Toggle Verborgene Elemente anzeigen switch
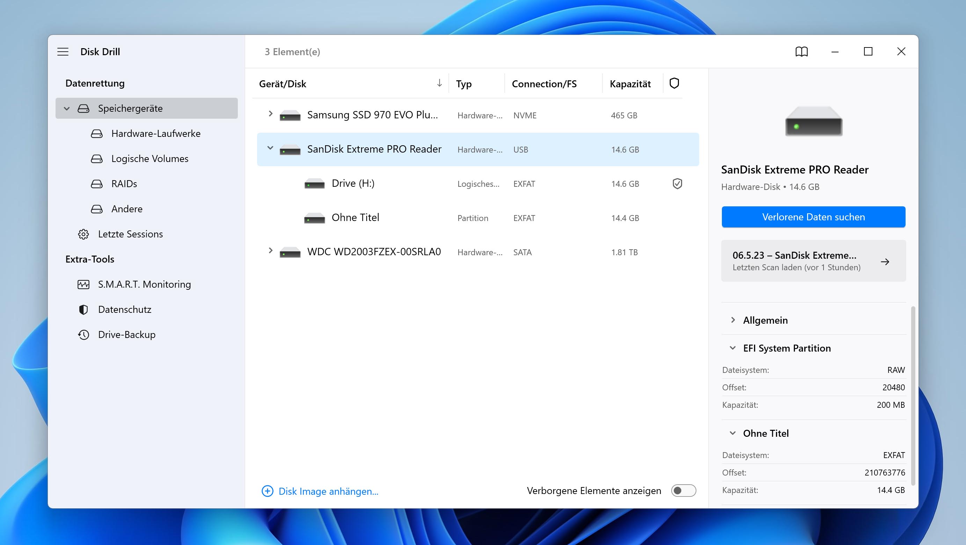This screenshot has height=545, width=966. click(x=683, y=491)
